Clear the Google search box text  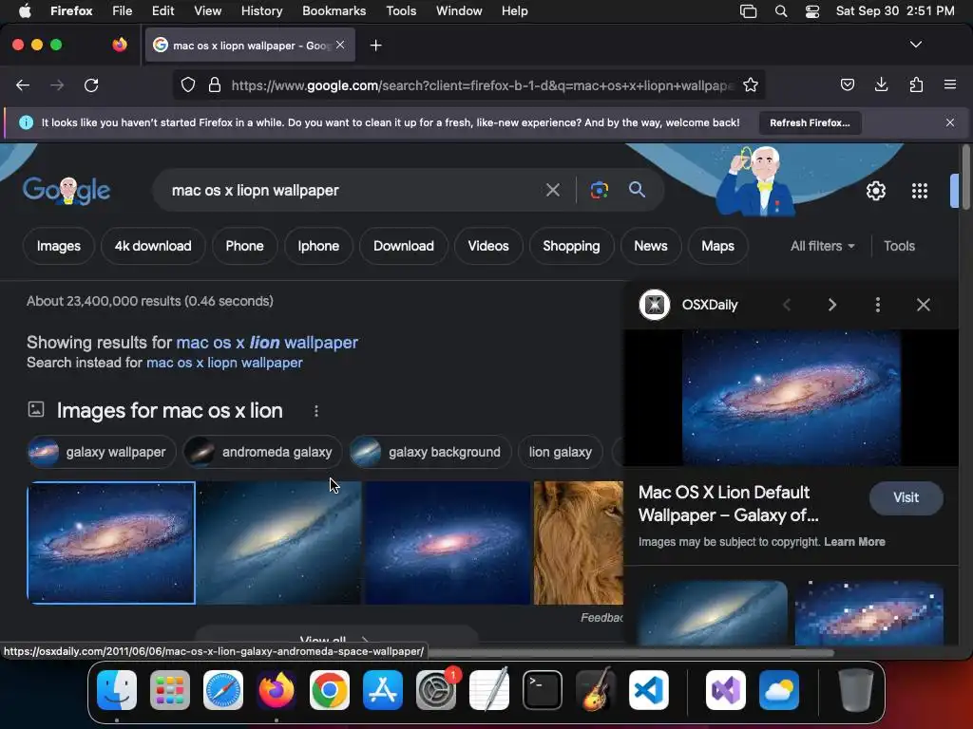(552, 190)
